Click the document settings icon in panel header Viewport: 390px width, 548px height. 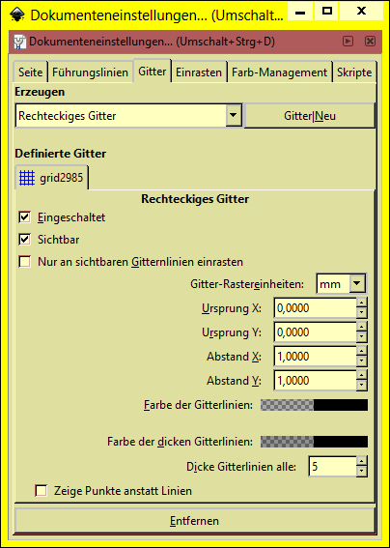click(20, 42)
